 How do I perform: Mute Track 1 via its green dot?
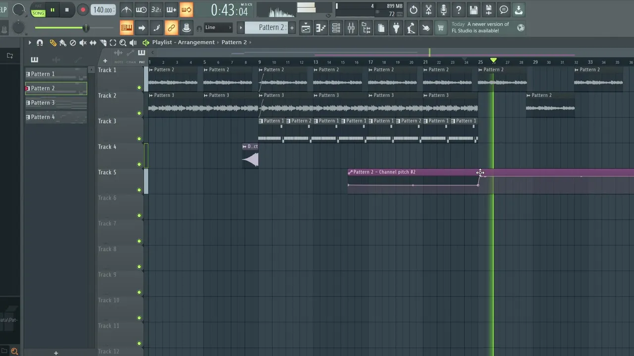click(139, 88)
